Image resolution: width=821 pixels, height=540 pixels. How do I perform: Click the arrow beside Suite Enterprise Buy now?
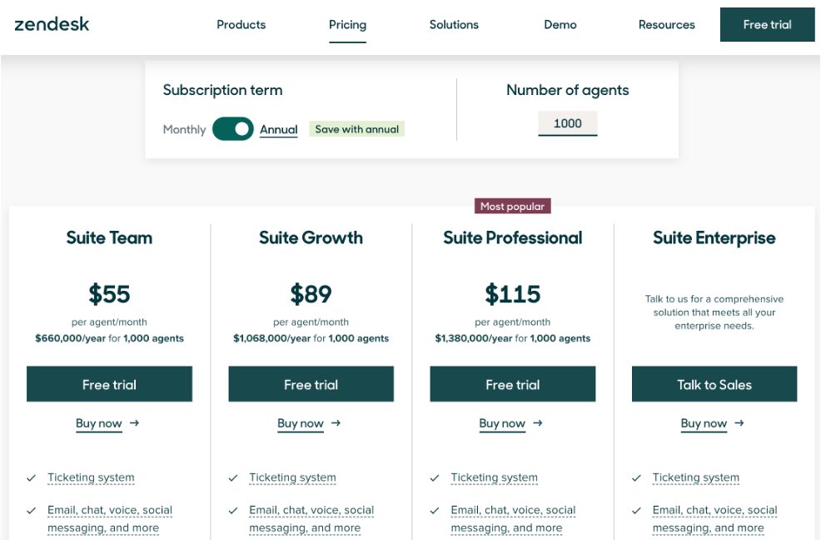[x=739, y=423]
